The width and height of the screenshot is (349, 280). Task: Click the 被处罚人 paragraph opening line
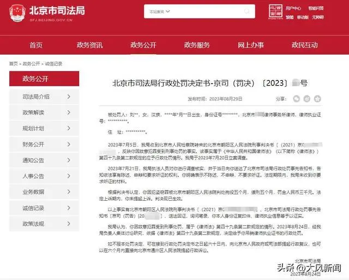214,115
